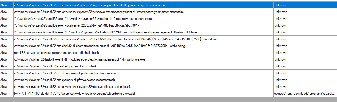Click Allow beside the shellrefresh command
The width and height of the screenshot is (337, 102).
[4, 53]
